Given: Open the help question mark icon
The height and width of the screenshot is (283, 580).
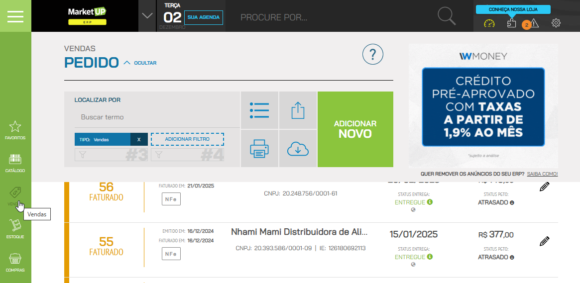Looking at the screenshot, I should click(372, 54).
